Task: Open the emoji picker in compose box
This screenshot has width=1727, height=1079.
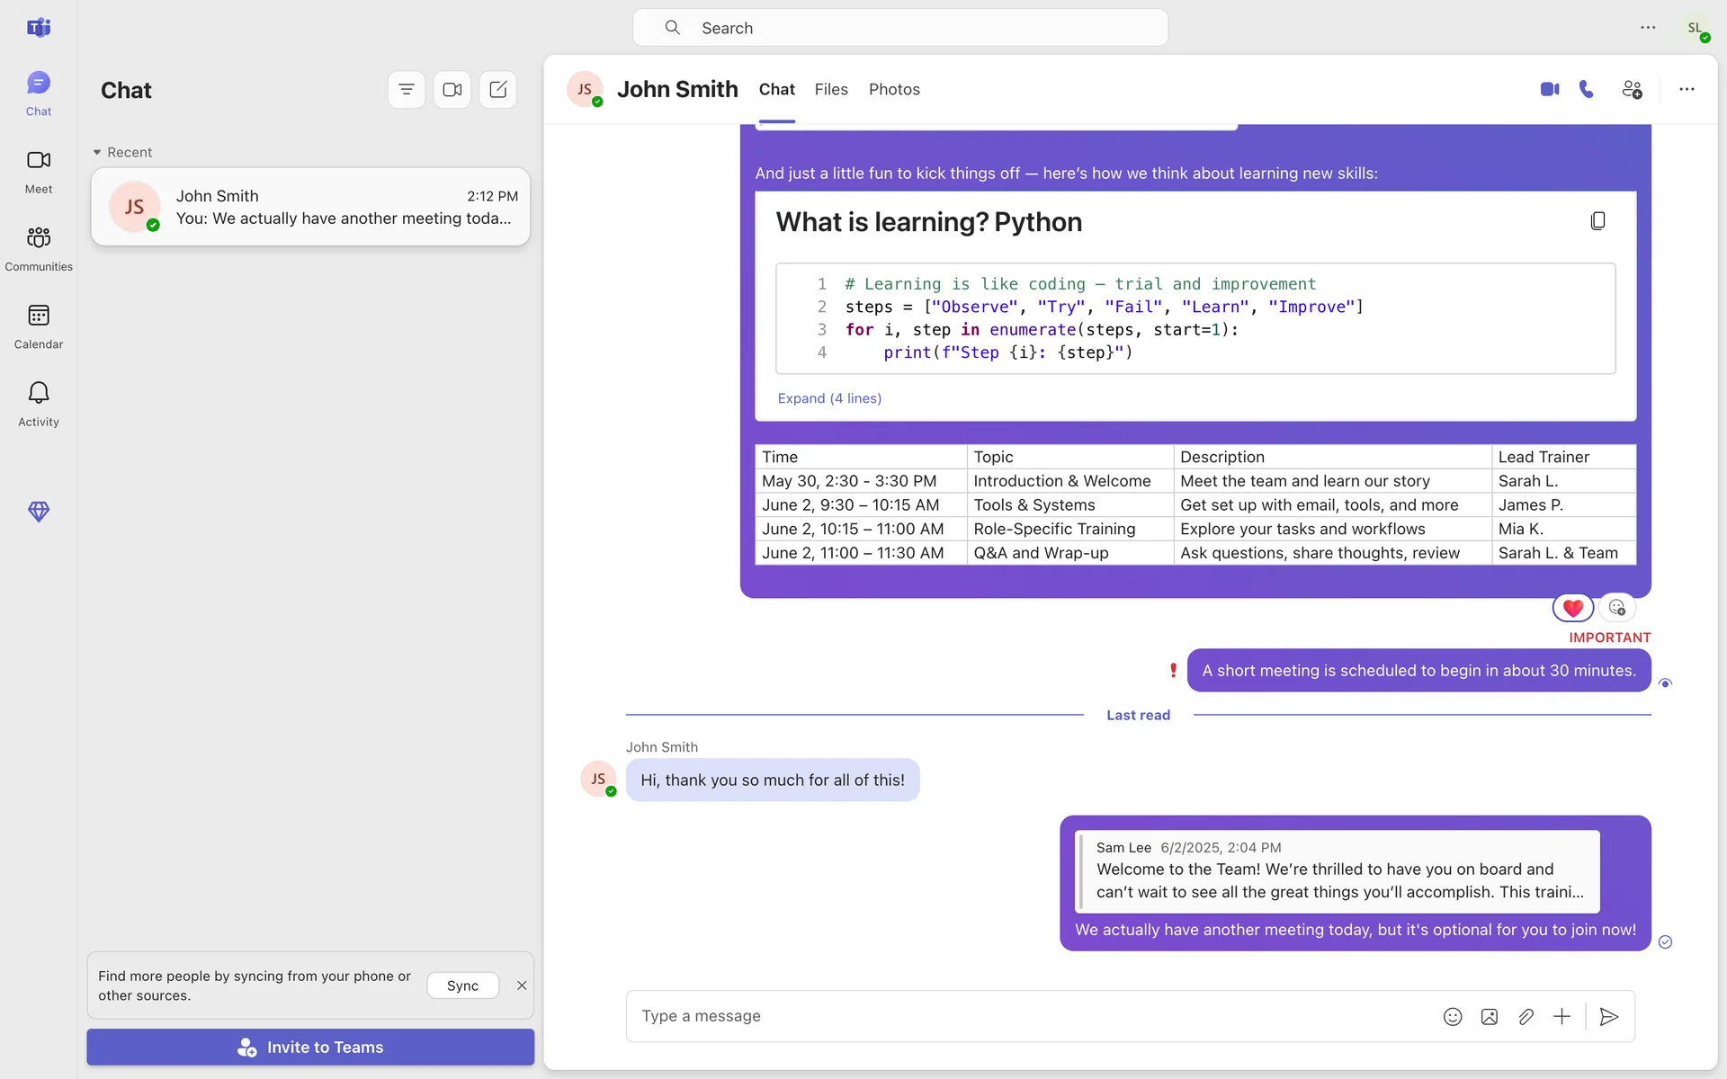Action: click(1453, 1017)
